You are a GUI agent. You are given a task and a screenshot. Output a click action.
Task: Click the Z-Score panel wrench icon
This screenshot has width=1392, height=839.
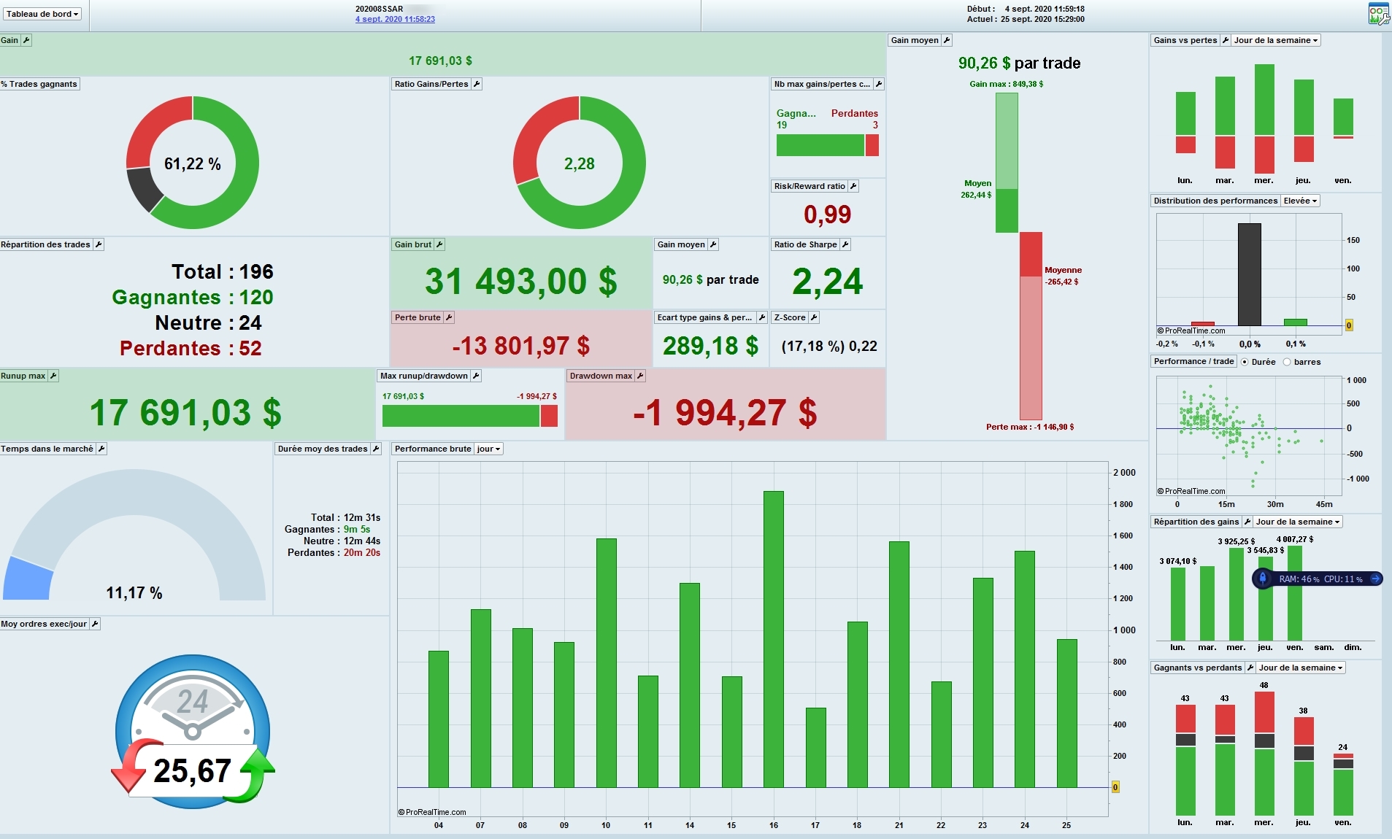tap(814, 317)
